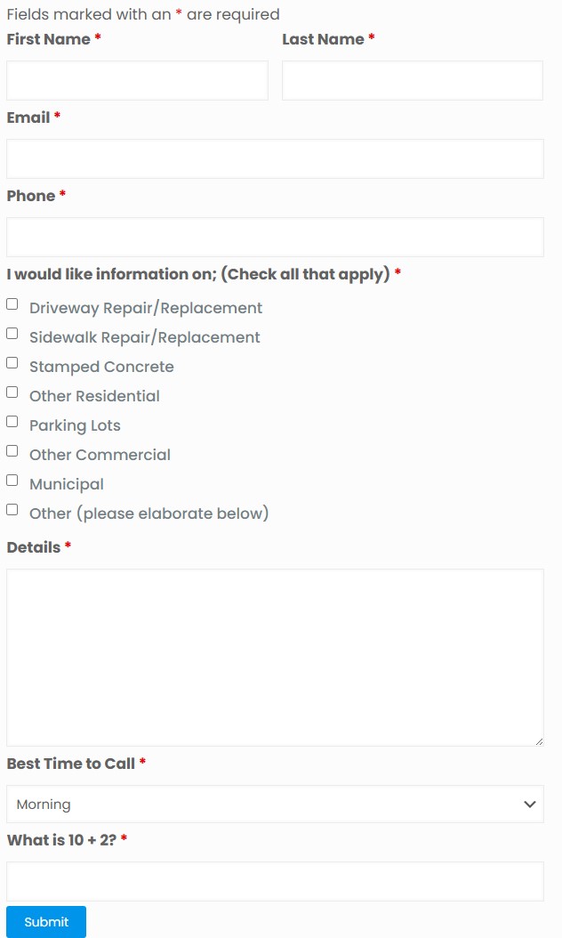
Task: Check the Parking Lots box
Action: pos(12,422)
